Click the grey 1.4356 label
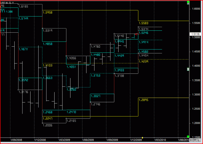This screenshot has width=203, height=144. [x=71, y=58]
